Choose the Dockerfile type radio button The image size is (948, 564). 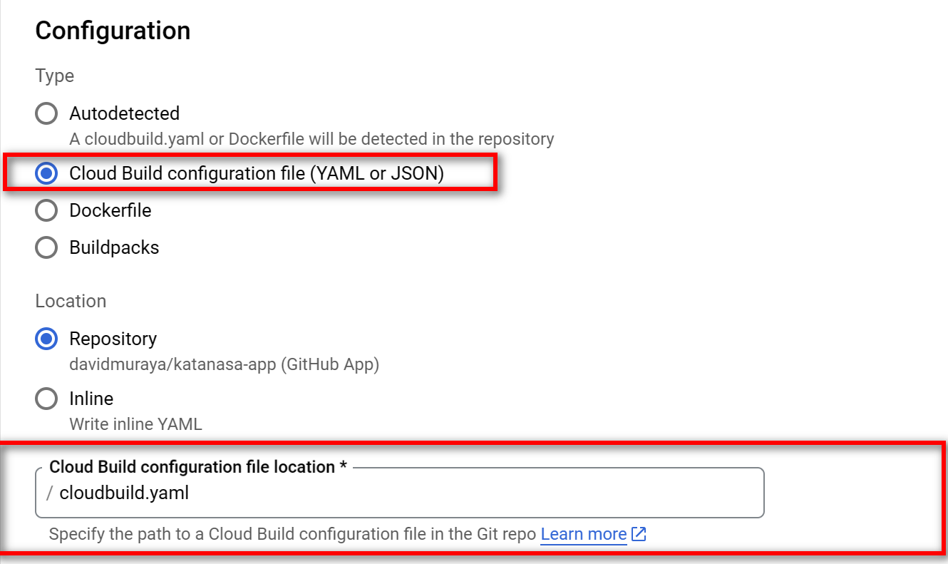tap(46, 210)
